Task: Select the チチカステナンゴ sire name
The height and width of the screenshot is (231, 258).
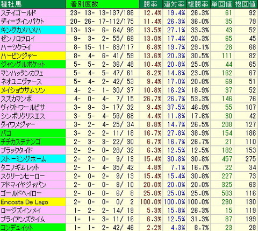Action: click(x=20, y=142)
